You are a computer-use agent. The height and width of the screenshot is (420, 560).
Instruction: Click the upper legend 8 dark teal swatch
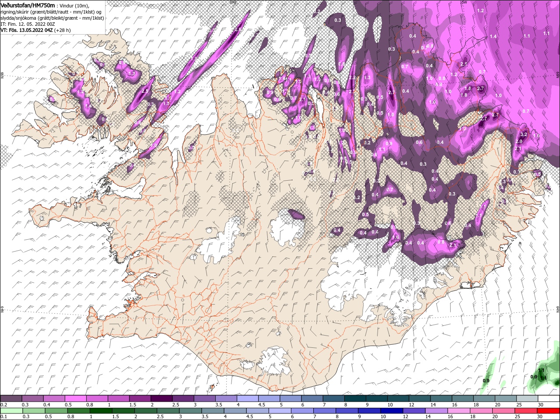355,399
